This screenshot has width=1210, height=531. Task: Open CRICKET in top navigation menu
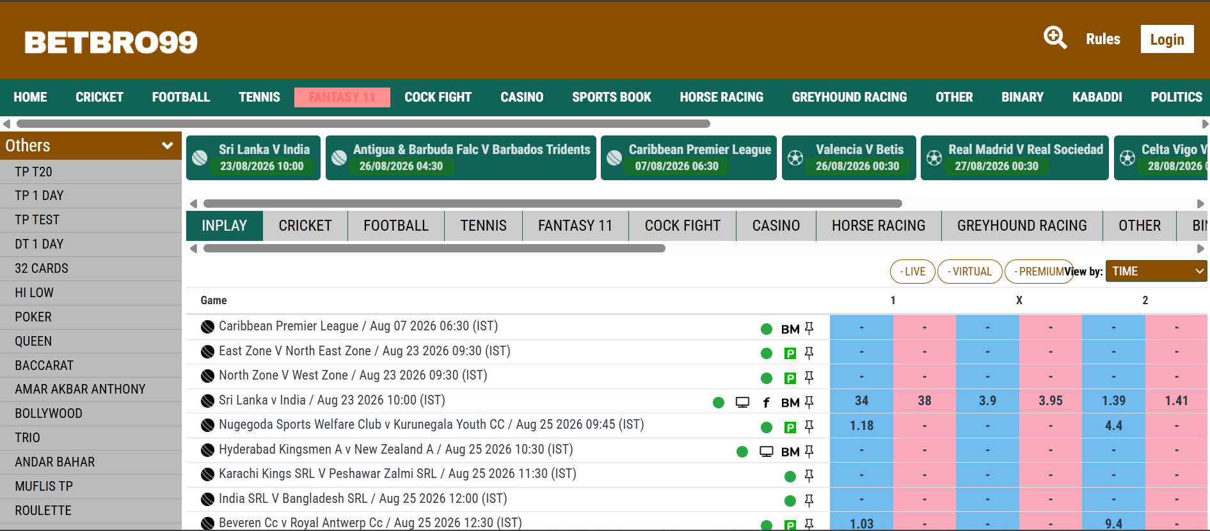(x=99, y=97)
